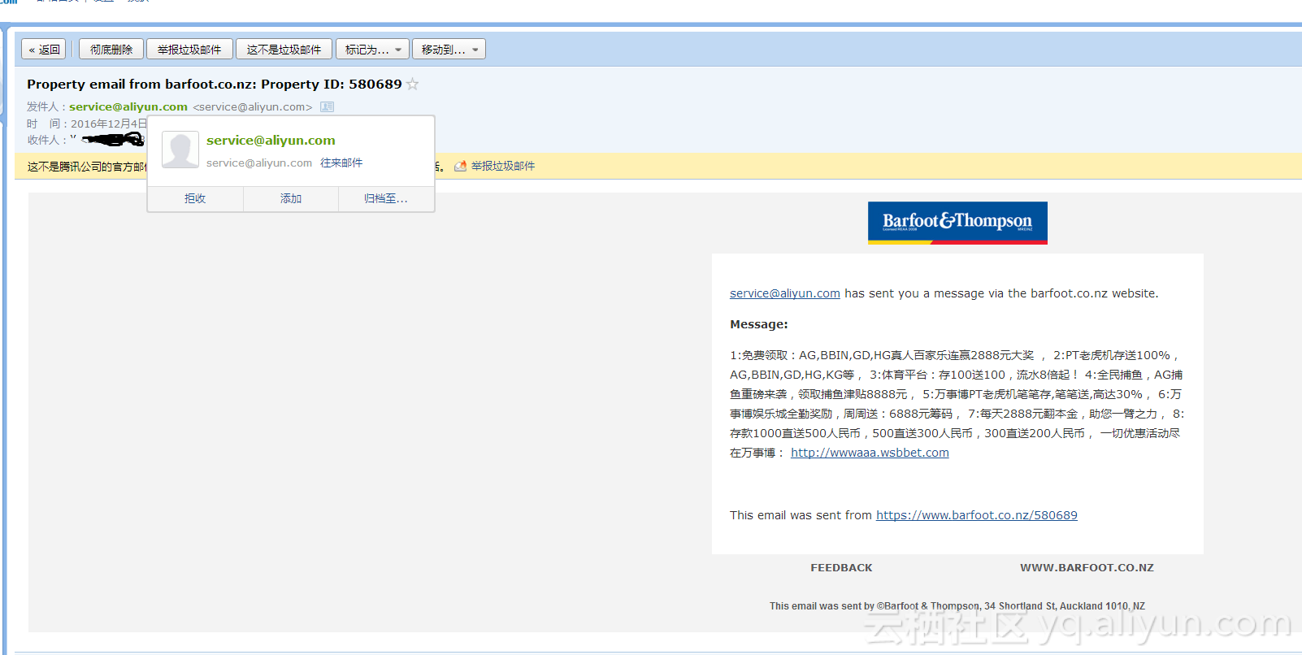Image resolution: width=1302 pixels, height=655 pixels.
Task: Reject sender with 拒收 option
Action: tap(195, 198)
